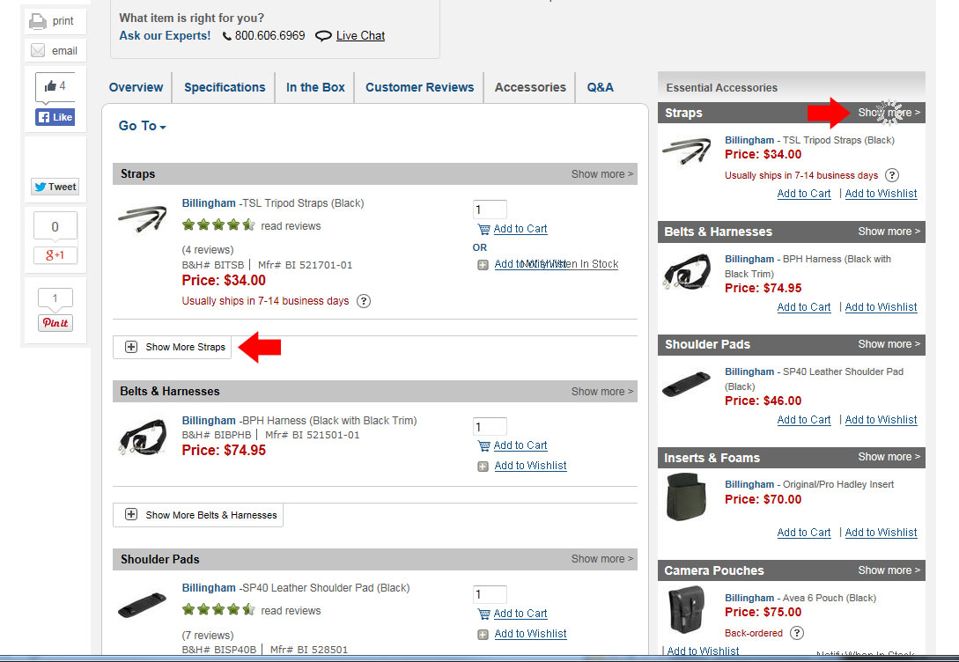Screen dimensions: 959x662
Task: Click the Facebook Like button
Action: (x=55, y=117)
